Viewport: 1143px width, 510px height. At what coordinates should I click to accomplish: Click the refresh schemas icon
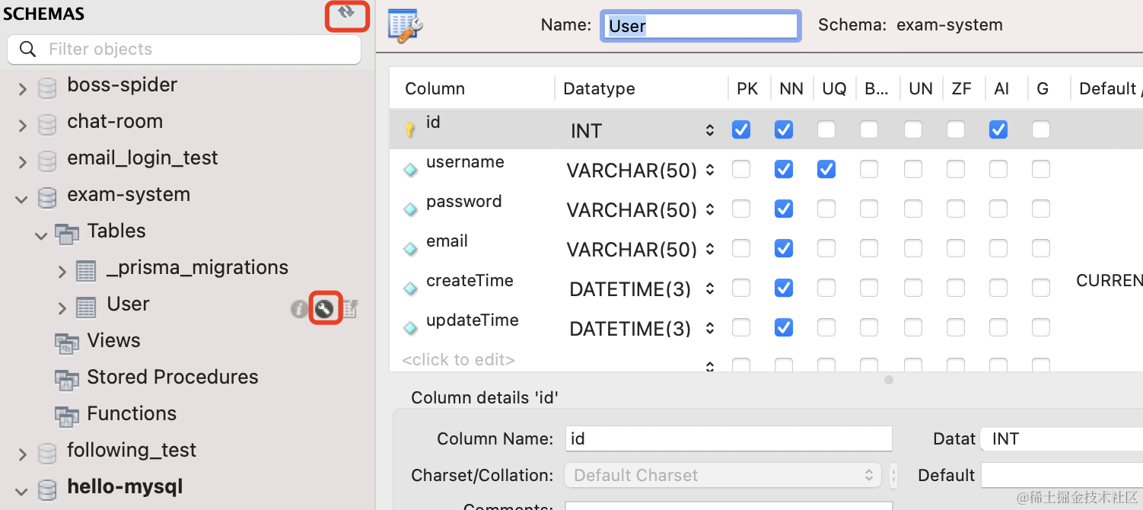(347, 13)
